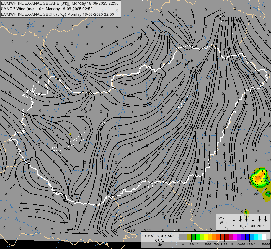Click the 400 tick label on CAPE scale
The height and width of the screenshot is (249, 271).
coord(200,244)
